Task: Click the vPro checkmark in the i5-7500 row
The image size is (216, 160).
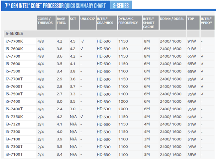Action: coord(202,71)
